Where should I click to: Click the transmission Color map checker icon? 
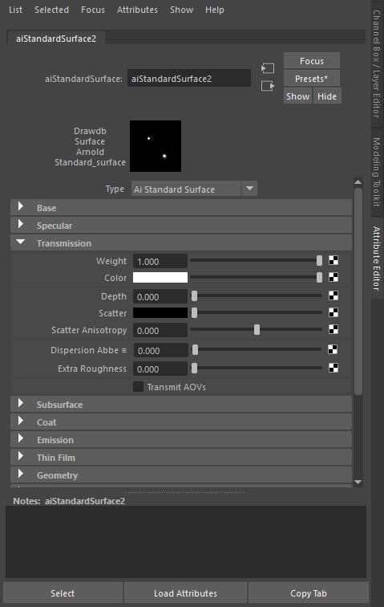333,277
